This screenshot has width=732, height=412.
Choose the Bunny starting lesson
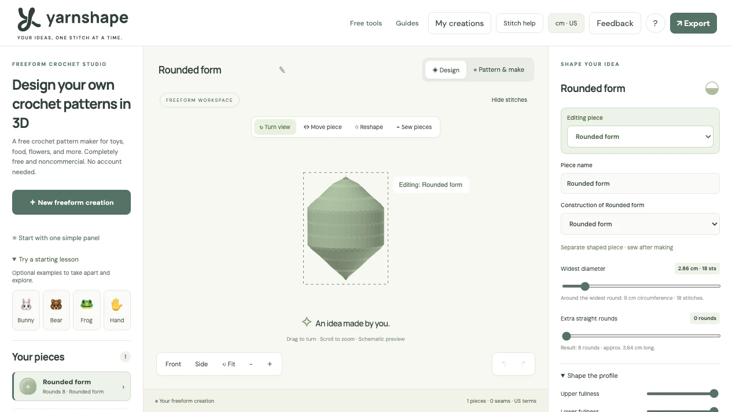coord(26,310)
